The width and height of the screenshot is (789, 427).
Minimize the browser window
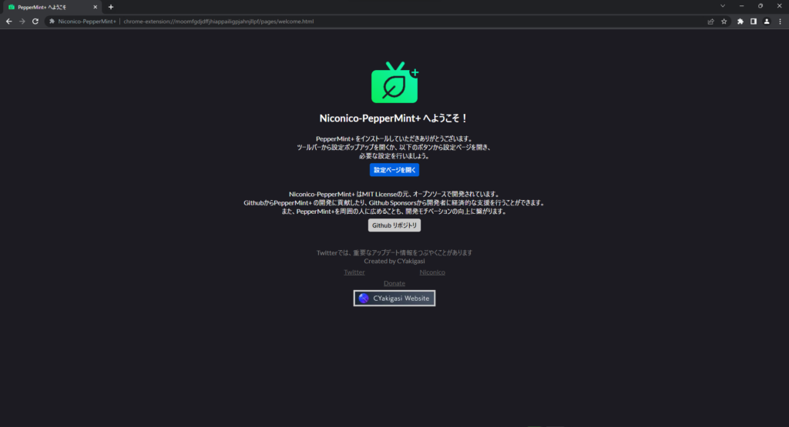742,6
